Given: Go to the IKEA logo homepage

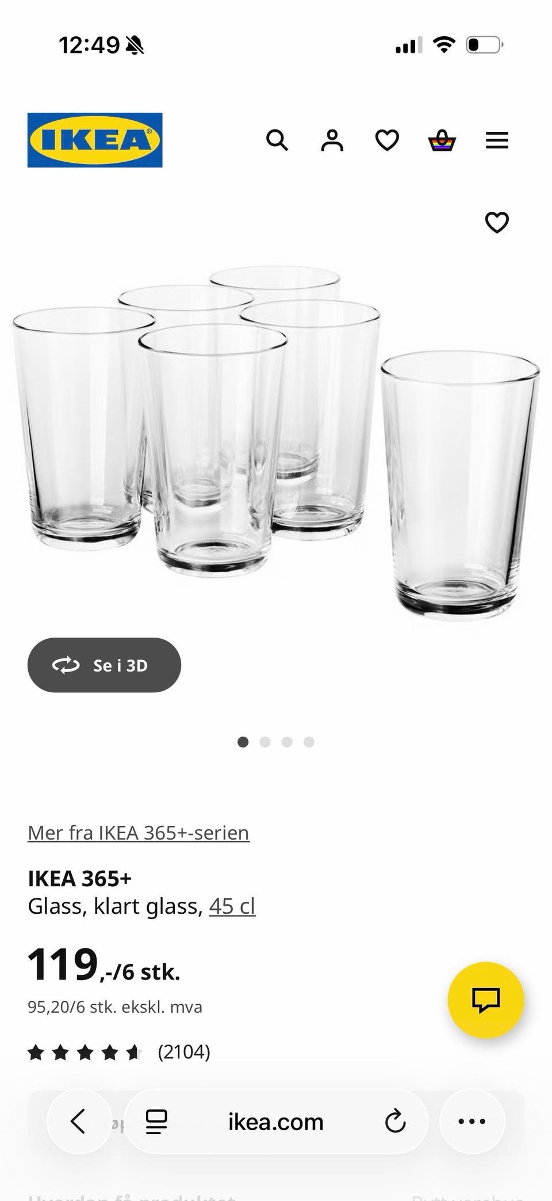Looking at the screenshot, I should [95, 140].
